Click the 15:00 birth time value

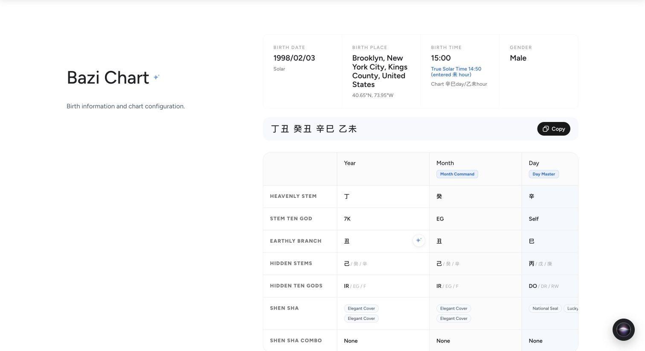(441, 58)
